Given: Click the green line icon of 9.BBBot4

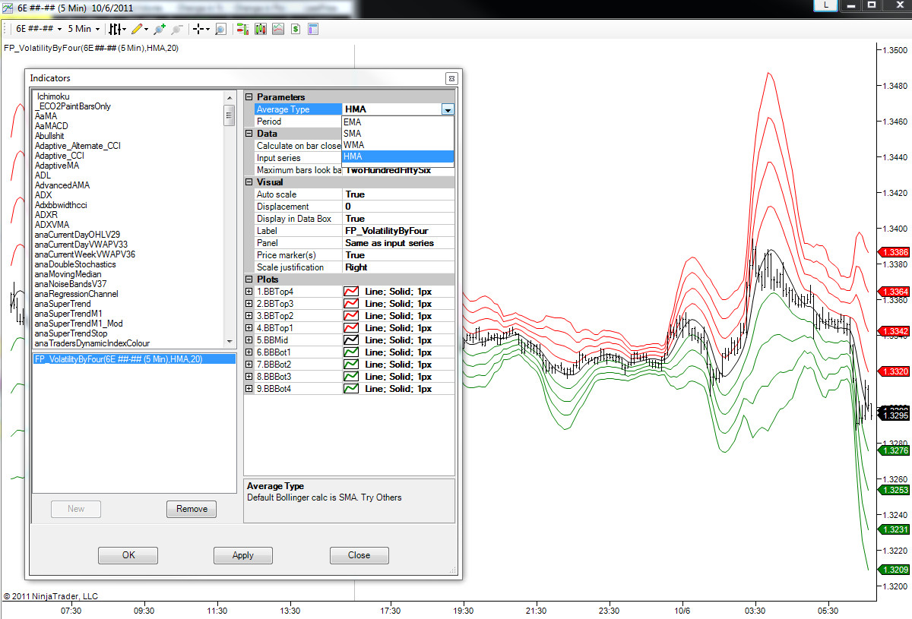Looking at the screenshot, I should click(352, 389).
